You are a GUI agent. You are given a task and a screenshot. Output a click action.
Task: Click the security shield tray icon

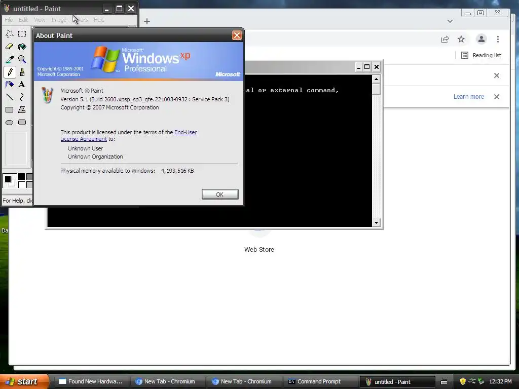point(463,381)
